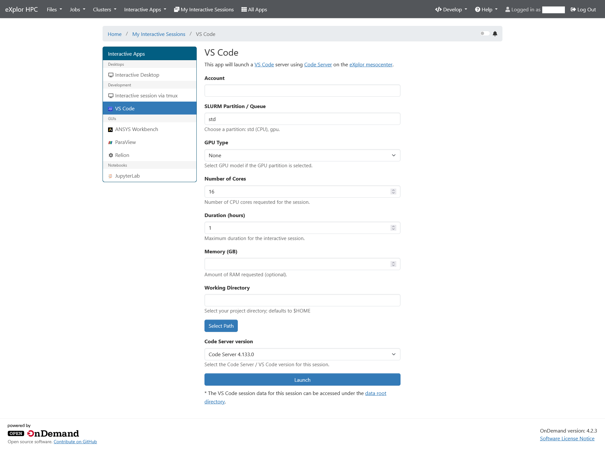This screenshot has height=450, width=605.
Task: Open the Clusters menu
Action: [x=104, y=9]
